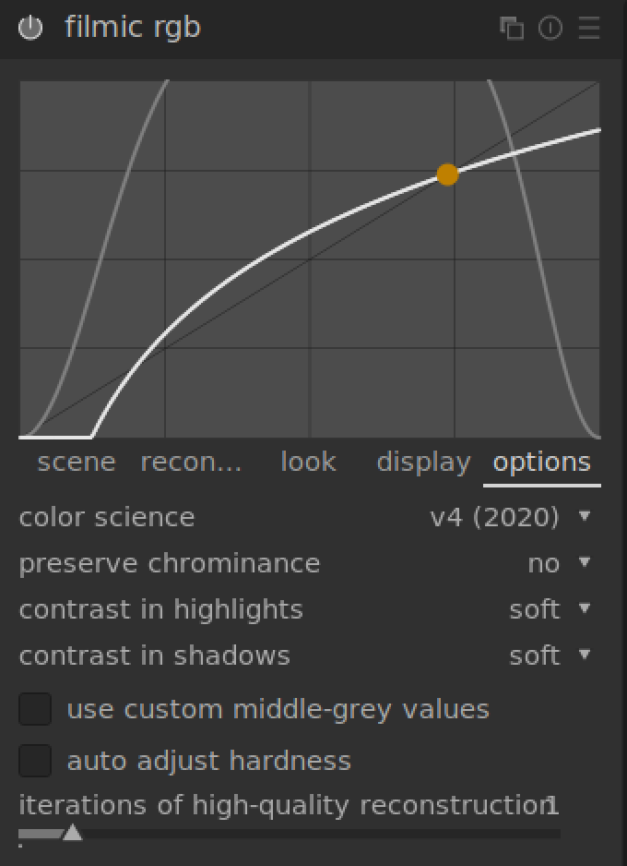Image resolution: width=627 pixels, height=866 pixels.
Task: Toggle auto adjust hardness checkbox
Action: [x=35, y=761]
